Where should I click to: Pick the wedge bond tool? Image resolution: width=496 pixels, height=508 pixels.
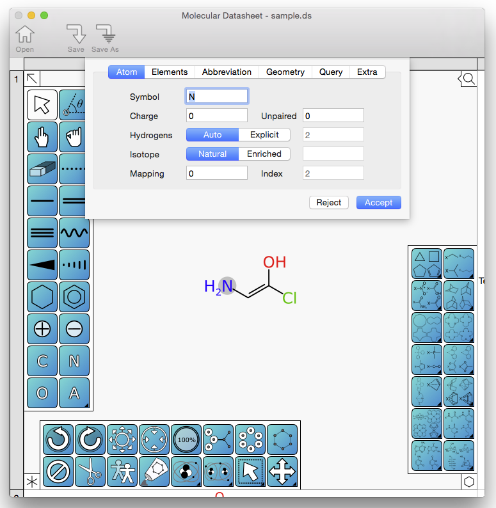42,265
